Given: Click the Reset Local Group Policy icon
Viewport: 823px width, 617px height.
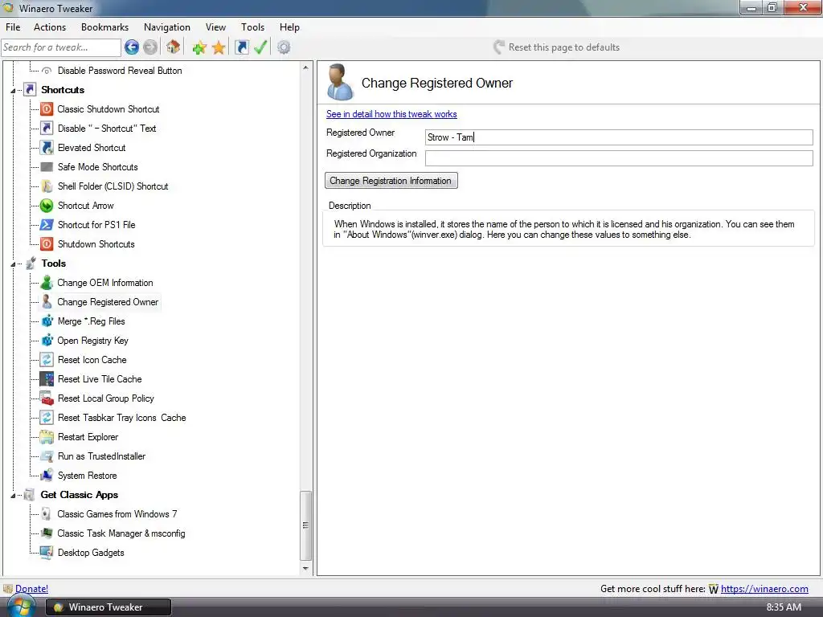Looking at the screenshot, I should point(47,398).
